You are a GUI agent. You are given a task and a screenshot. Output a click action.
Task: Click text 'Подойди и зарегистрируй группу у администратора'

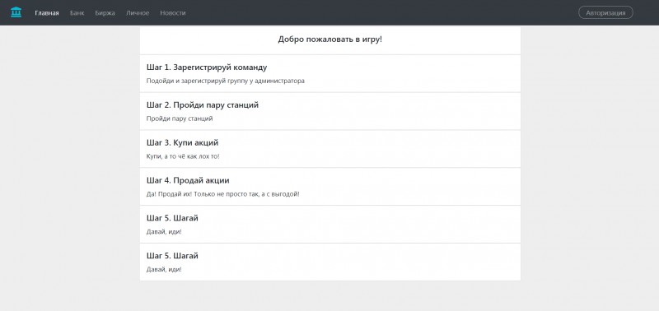(225, 81)
